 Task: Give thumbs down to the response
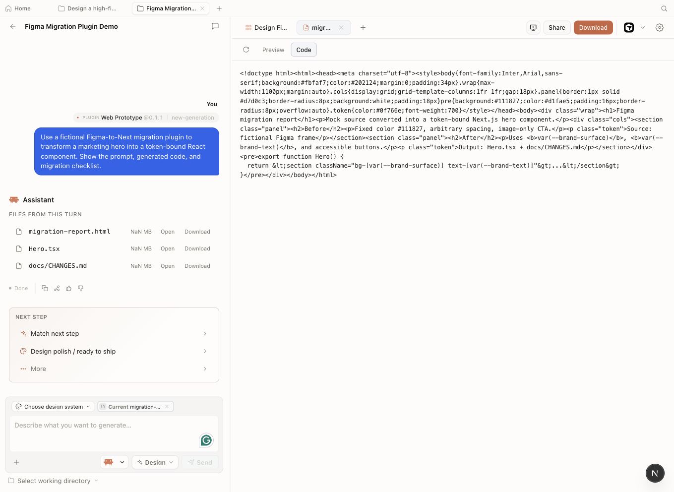click(x=80, y=288)
